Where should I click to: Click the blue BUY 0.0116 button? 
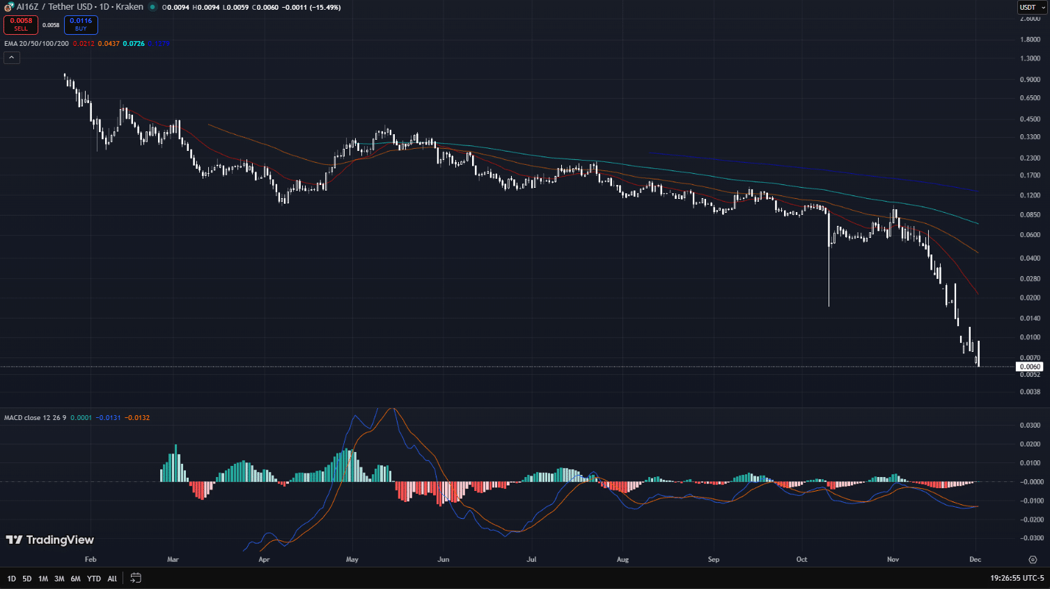[81, 24]
